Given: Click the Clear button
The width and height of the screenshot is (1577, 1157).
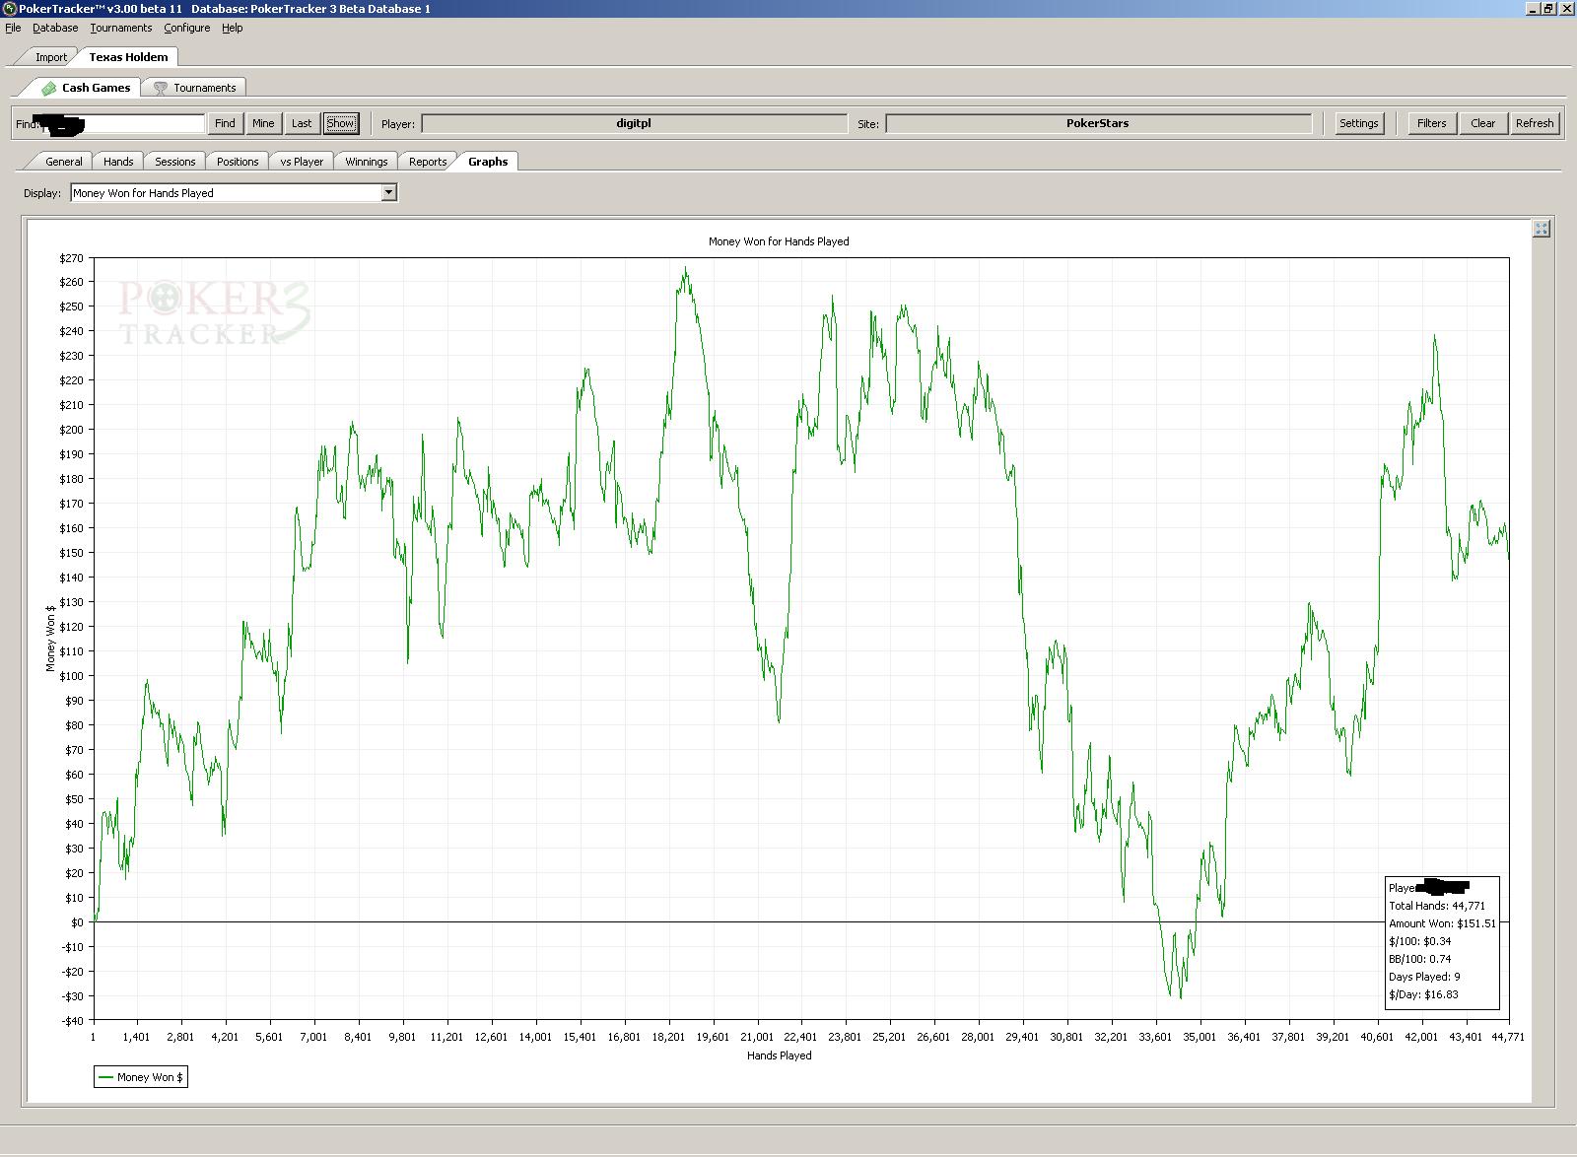Looking at the screenshot, I should (x=1482, y=123).
